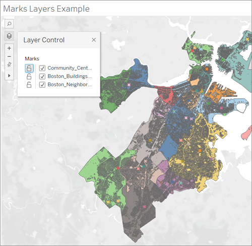252x246 pixels.
Task: Click the Marks Layers Example title
Action: point(46,9)
